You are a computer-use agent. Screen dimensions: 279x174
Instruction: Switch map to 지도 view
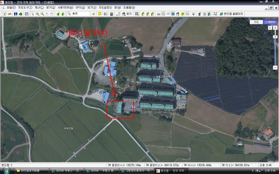(x=256, y=22)
